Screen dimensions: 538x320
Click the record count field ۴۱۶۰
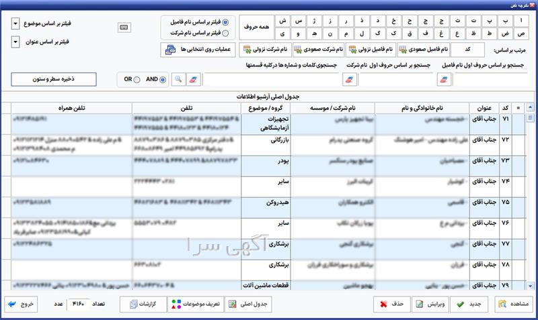point(79,304)
